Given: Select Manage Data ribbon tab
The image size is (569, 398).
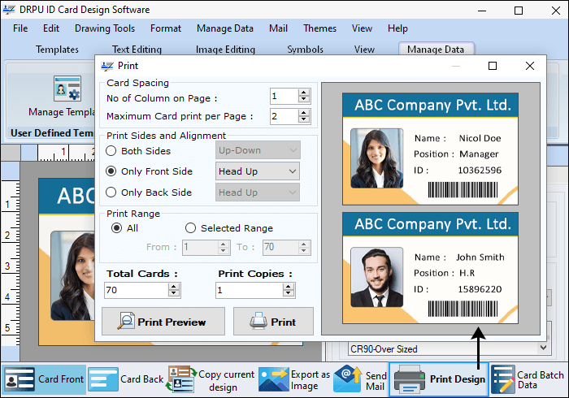Looking at the screenshot, I should click(437, 49).
